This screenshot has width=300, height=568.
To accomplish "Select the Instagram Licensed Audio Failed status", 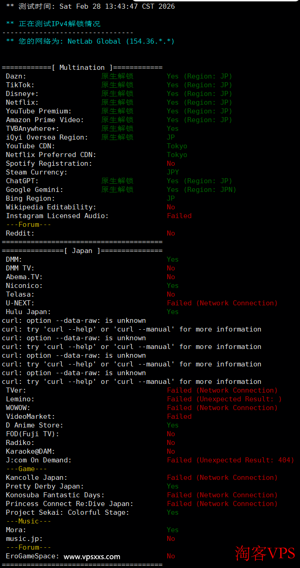I will pyautogui.click(x=179, y=216).
